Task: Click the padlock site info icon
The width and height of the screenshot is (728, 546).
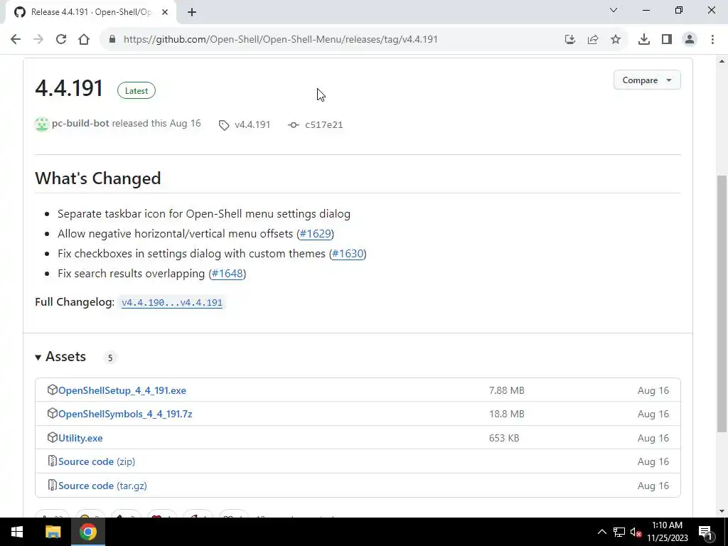Action: (x=112, y=40)
